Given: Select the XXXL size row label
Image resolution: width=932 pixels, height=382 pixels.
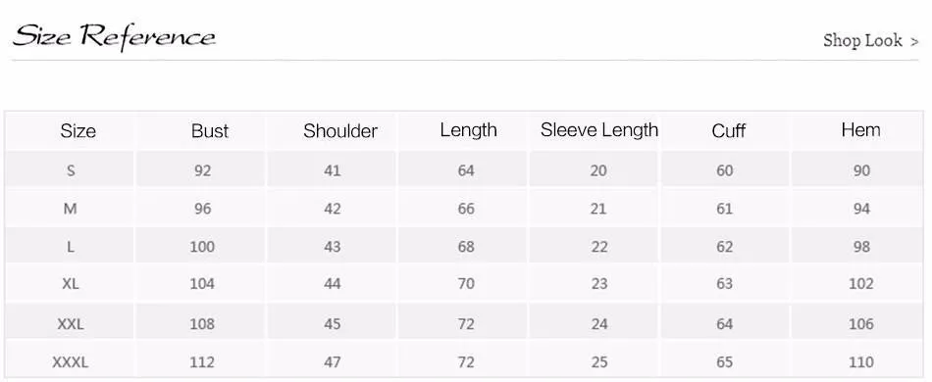Looking at the screenshot, I should point(70,361).
